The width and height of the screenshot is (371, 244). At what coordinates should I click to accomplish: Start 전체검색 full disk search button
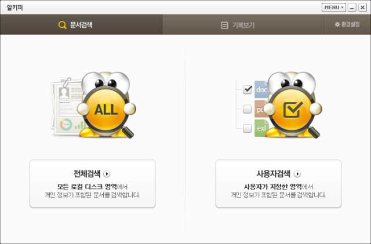pos(93,184)
